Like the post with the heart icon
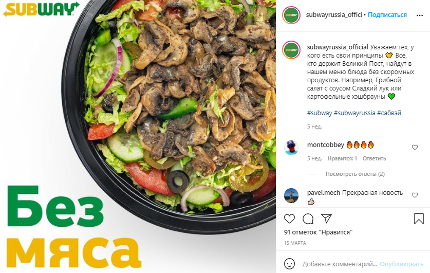This screenshot has width=430, height=273. (x=289, y=219)
